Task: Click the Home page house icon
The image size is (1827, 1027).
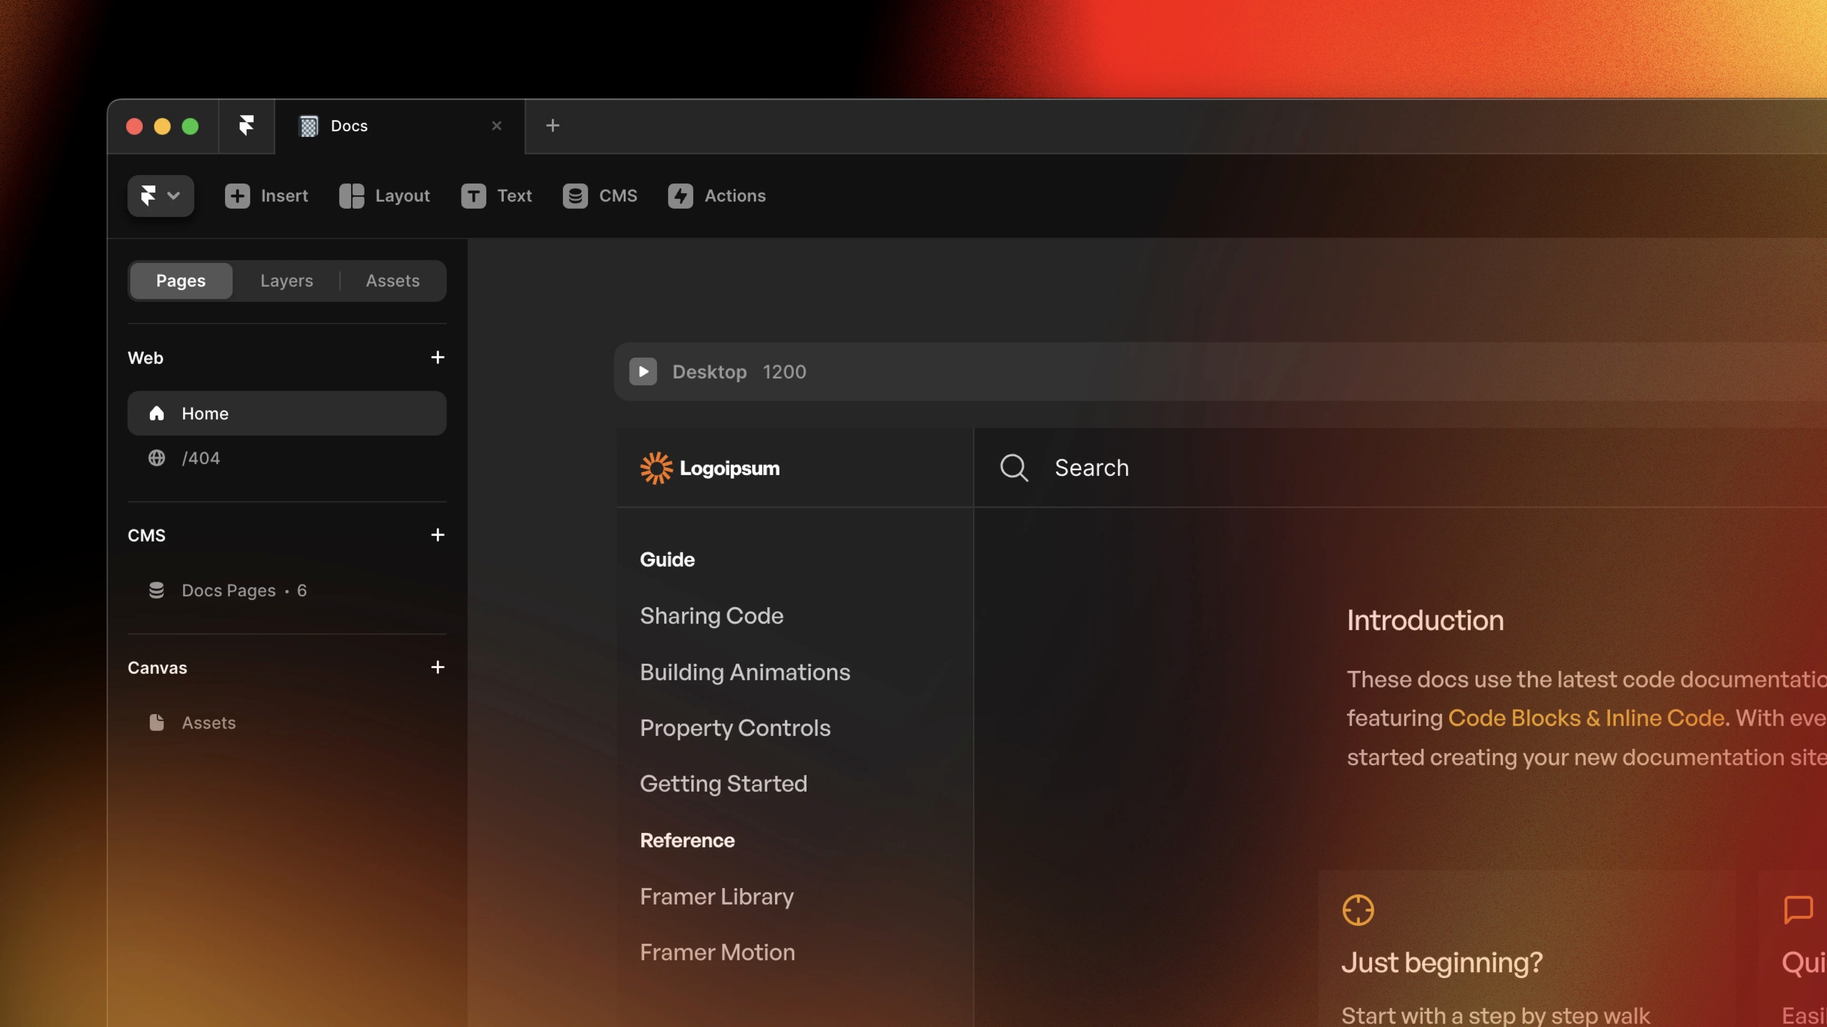Action: click(157, 413)
